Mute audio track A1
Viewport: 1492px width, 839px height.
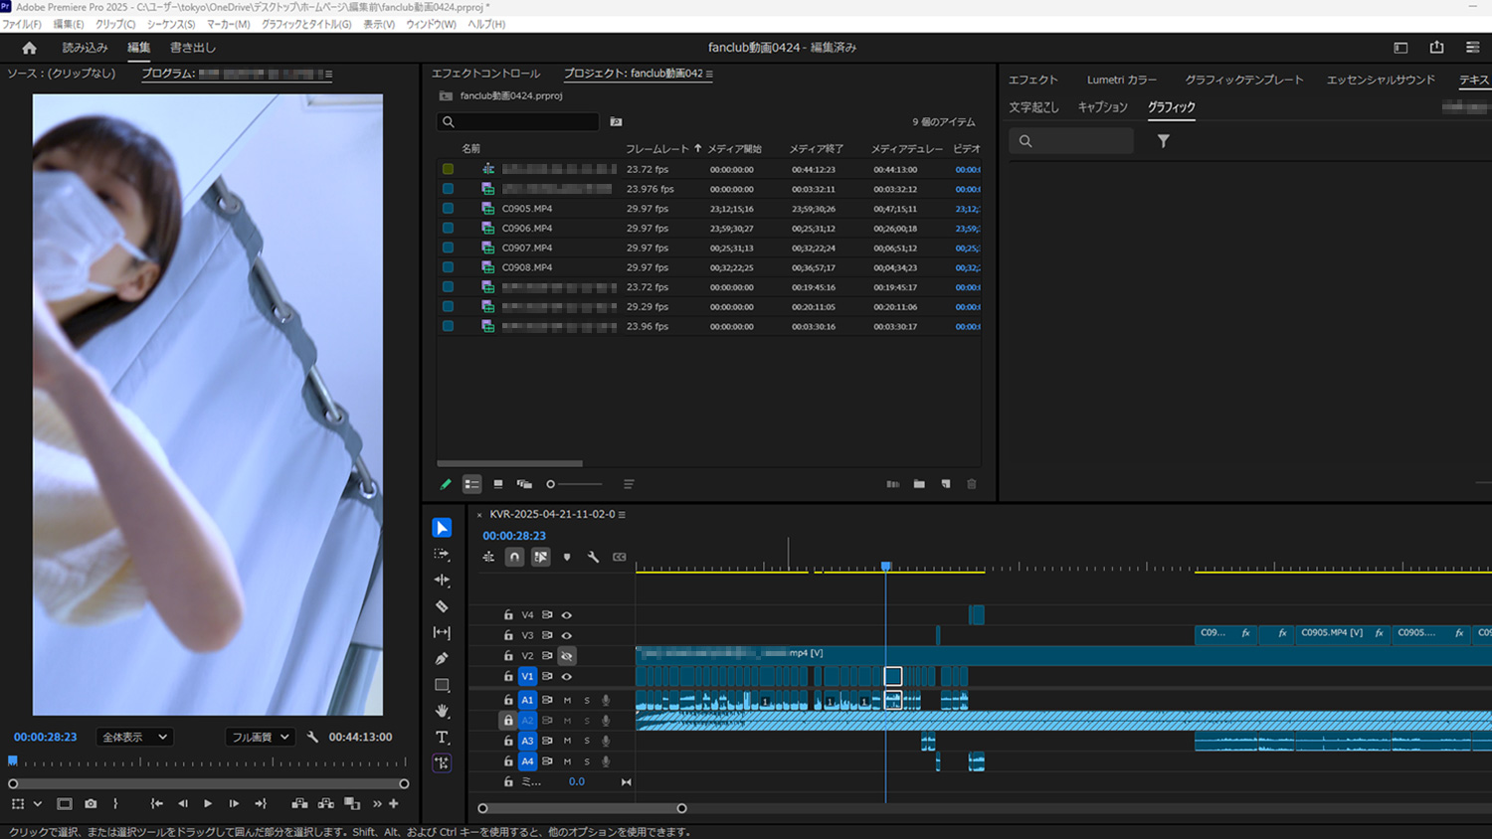coord(568,700)
